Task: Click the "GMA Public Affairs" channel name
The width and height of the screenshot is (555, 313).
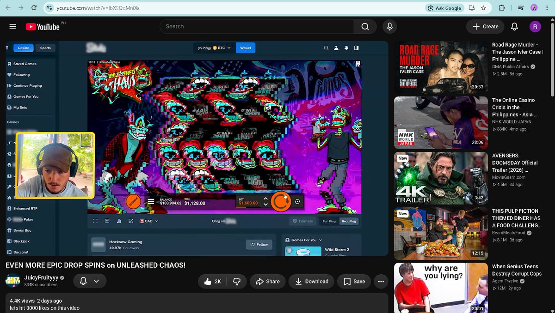Action: pos(511,66)
